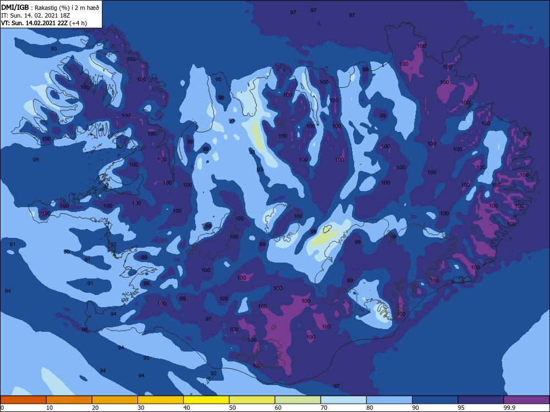Screen dimensions: 550x412
Task: Click the '30' legend scale label
Action: [141, 408]
